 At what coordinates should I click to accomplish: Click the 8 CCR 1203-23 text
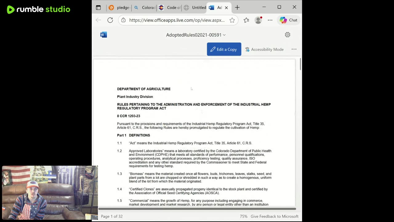(129, 116)
